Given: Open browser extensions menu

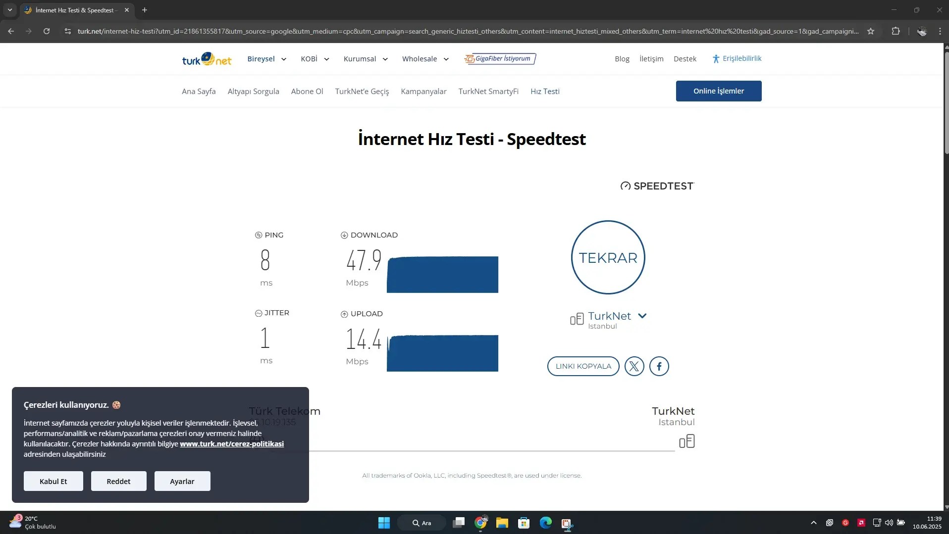Looking at the screenshot, I should point(896,31).
